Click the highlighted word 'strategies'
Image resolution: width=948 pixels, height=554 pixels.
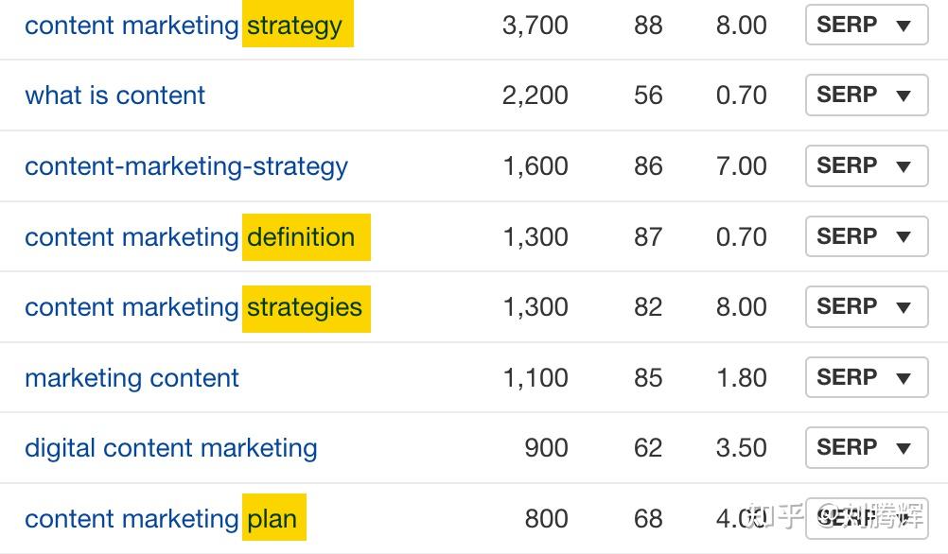click(305, 307)
